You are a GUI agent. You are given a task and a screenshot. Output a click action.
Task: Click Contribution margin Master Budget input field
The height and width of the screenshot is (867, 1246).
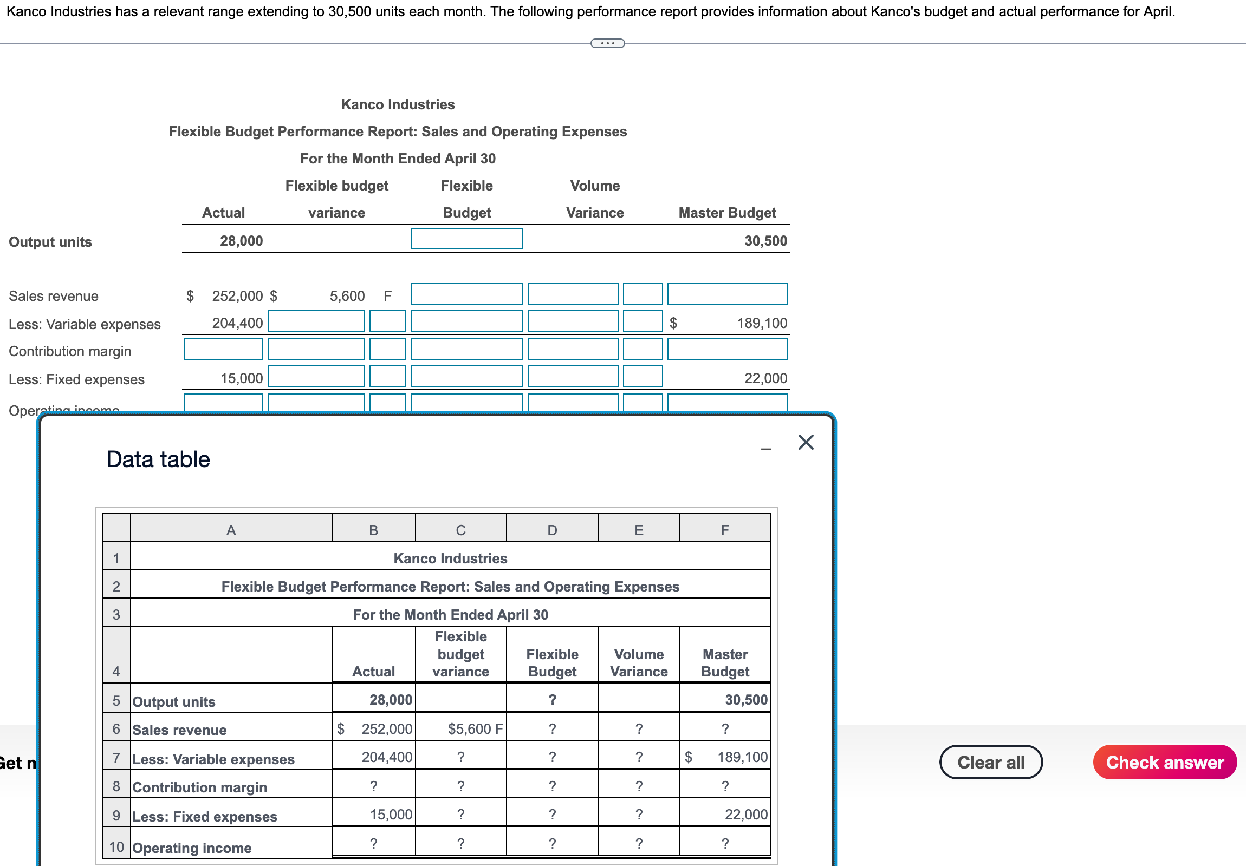(726, 350)
